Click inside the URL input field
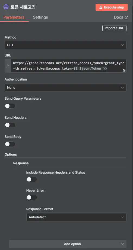The height and width of the screenshot is (250, 133). pyautogui.click(x=68, y=66)
